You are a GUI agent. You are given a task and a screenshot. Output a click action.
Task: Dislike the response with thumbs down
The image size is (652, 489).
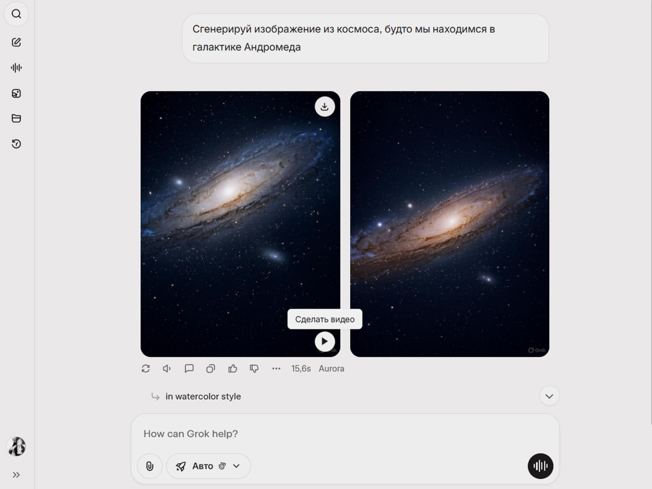click(254, 369)
